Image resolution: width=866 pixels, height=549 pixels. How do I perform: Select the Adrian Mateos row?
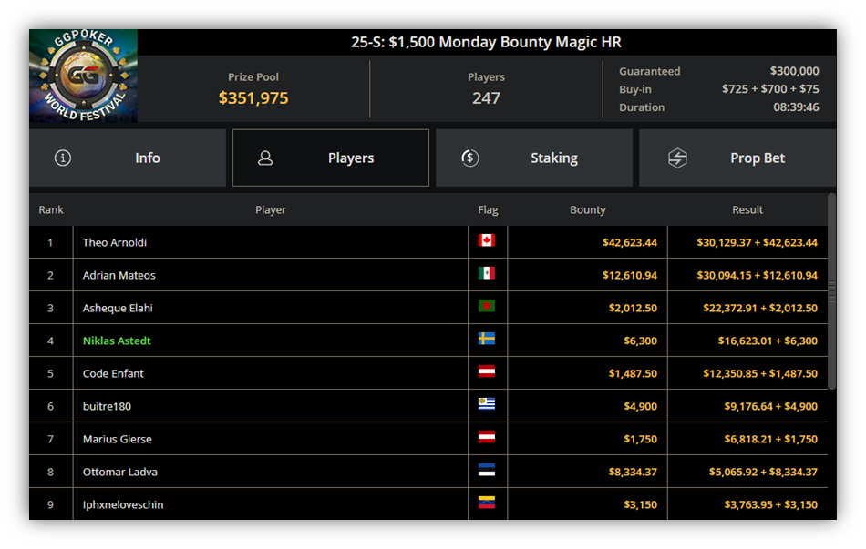428,275
